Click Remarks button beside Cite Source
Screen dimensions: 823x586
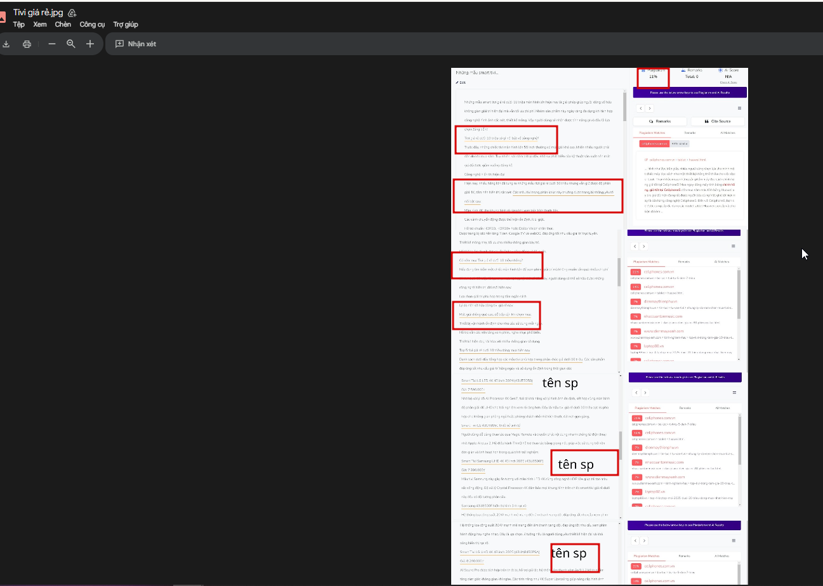(660, 121)
